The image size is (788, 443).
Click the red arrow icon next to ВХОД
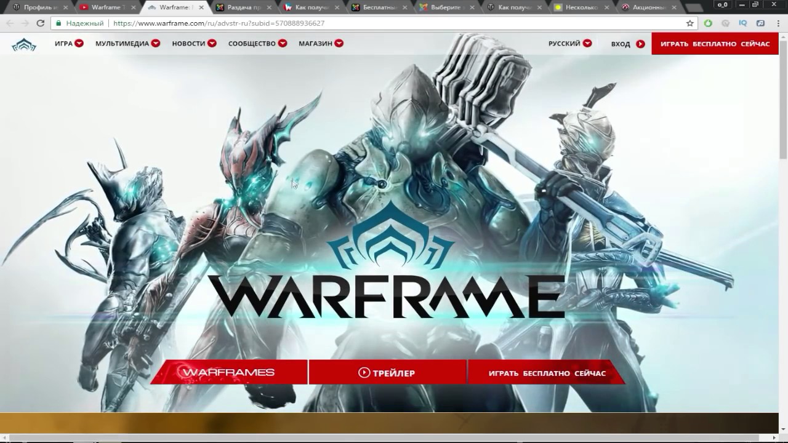tap(640, 44)
